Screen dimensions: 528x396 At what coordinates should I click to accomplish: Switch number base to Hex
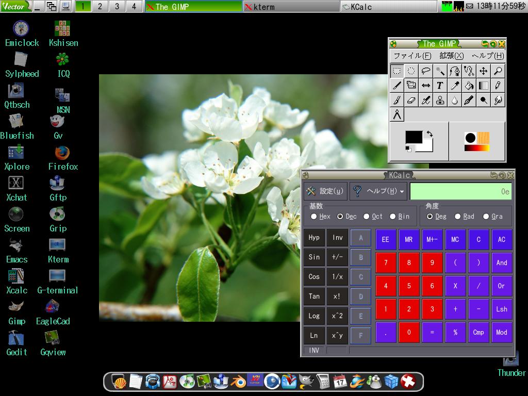point(314,217)
